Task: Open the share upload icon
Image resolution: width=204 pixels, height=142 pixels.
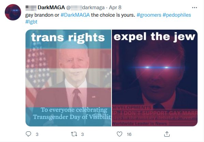Action: pos(167,134)
